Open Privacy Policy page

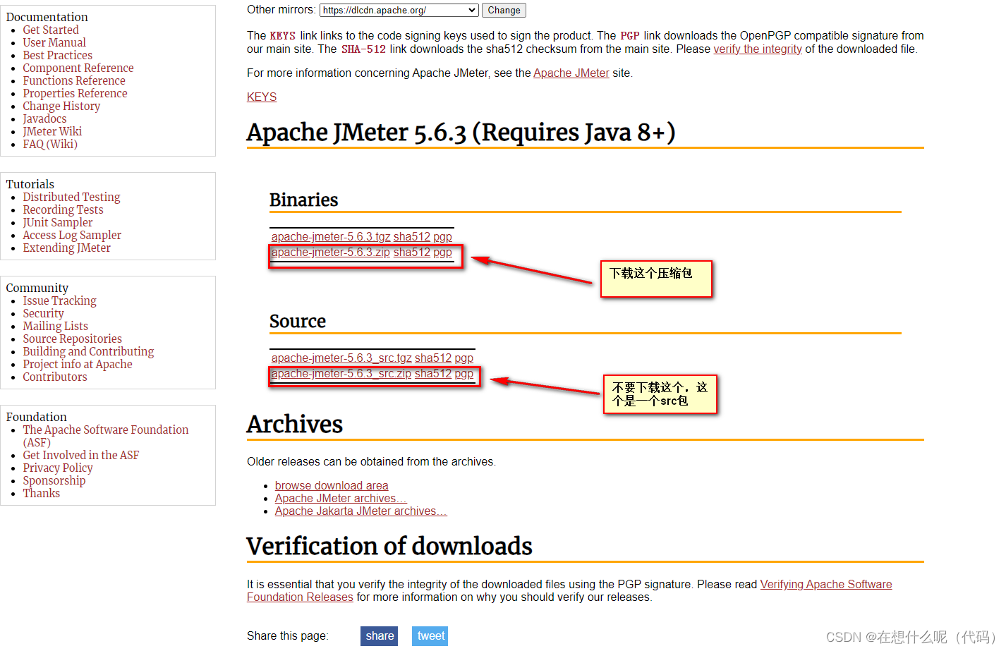coord(58,468)
